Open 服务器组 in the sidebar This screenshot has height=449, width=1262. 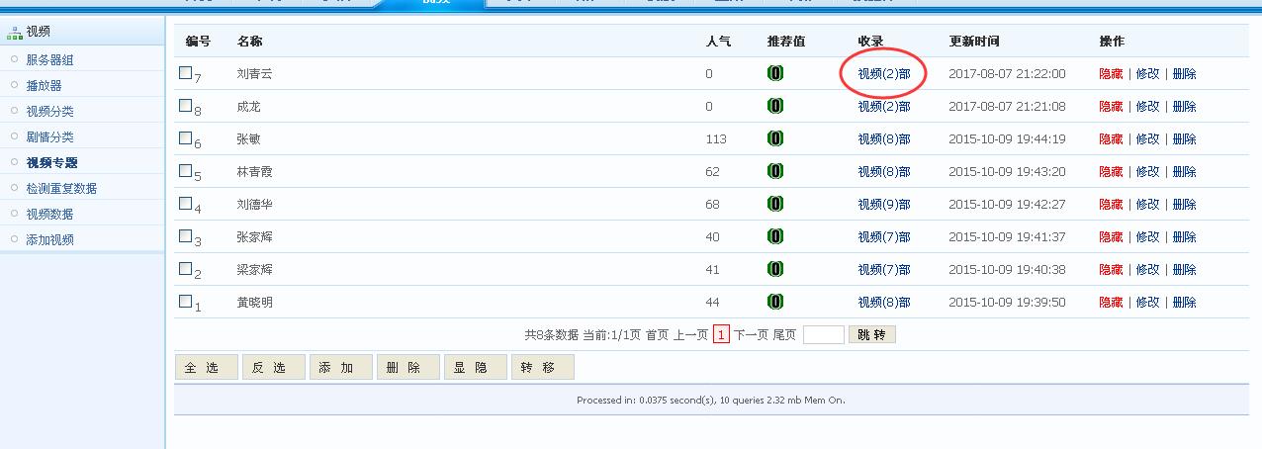pos(49,59)
